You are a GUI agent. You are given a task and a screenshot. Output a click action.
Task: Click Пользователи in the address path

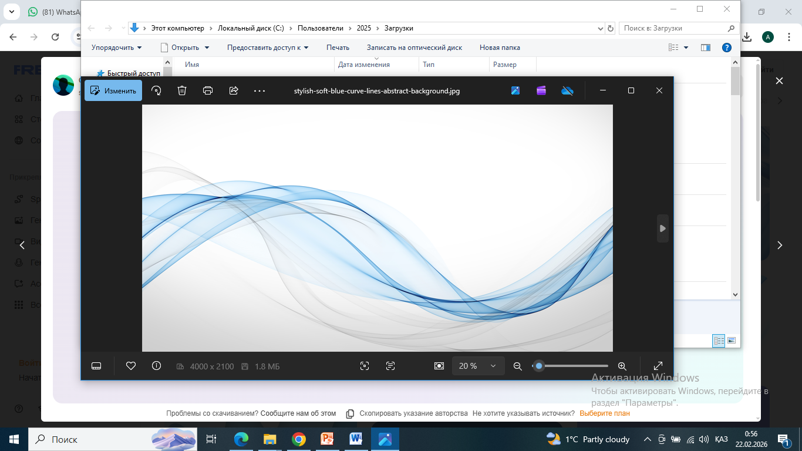321,28
